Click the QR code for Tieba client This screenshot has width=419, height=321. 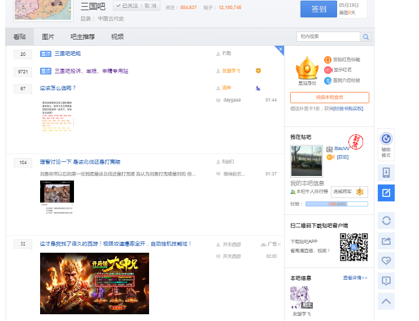coord(353,247)
